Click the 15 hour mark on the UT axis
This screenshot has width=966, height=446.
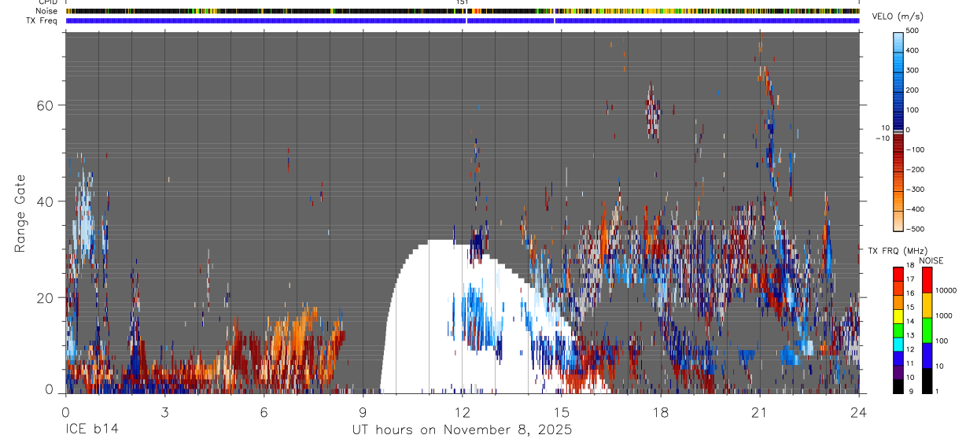(x=561, y=412)
